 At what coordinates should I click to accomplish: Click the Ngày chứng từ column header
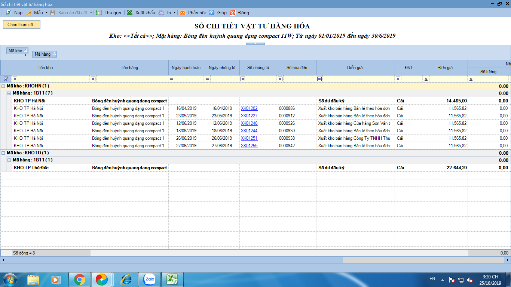(222, 68)
